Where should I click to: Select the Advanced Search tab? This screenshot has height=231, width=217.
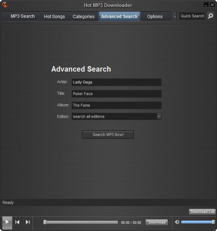pyautogui.click(x=119, y=17)
